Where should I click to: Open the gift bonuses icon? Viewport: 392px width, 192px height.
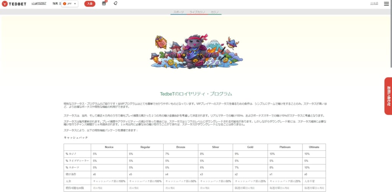(104, 3)
